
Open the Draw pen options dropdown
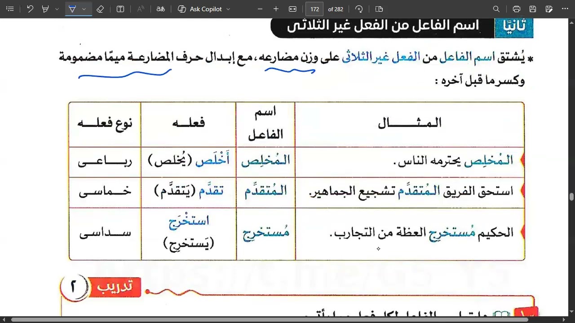point(84,9)
